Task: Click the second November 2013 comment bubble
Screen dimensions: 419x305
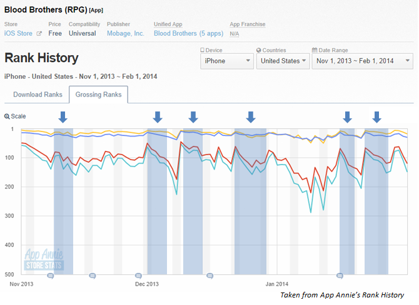Action: [92, 276]
